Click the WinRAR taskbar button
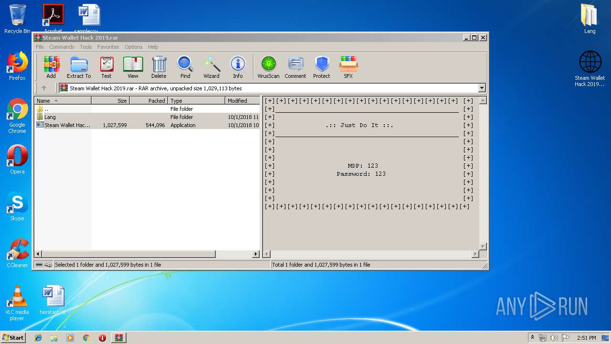 (118, 338)
